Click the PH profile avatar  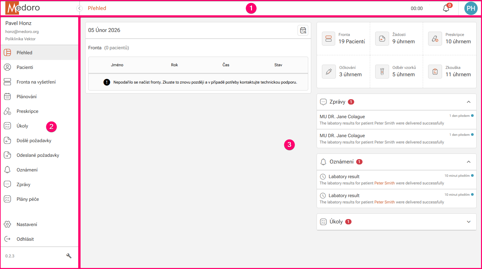[x=471, y=8]
